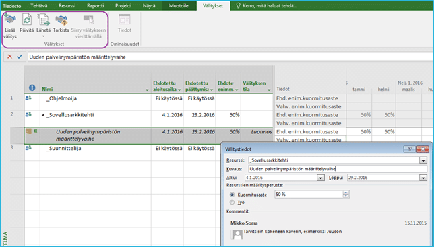
Task: Open Alku date picker dropdown
Action: click(x=321, y=178)
